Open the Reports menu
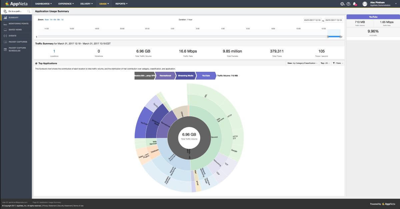The height and width of the screenshot is (209, 400). click(121, 4)
